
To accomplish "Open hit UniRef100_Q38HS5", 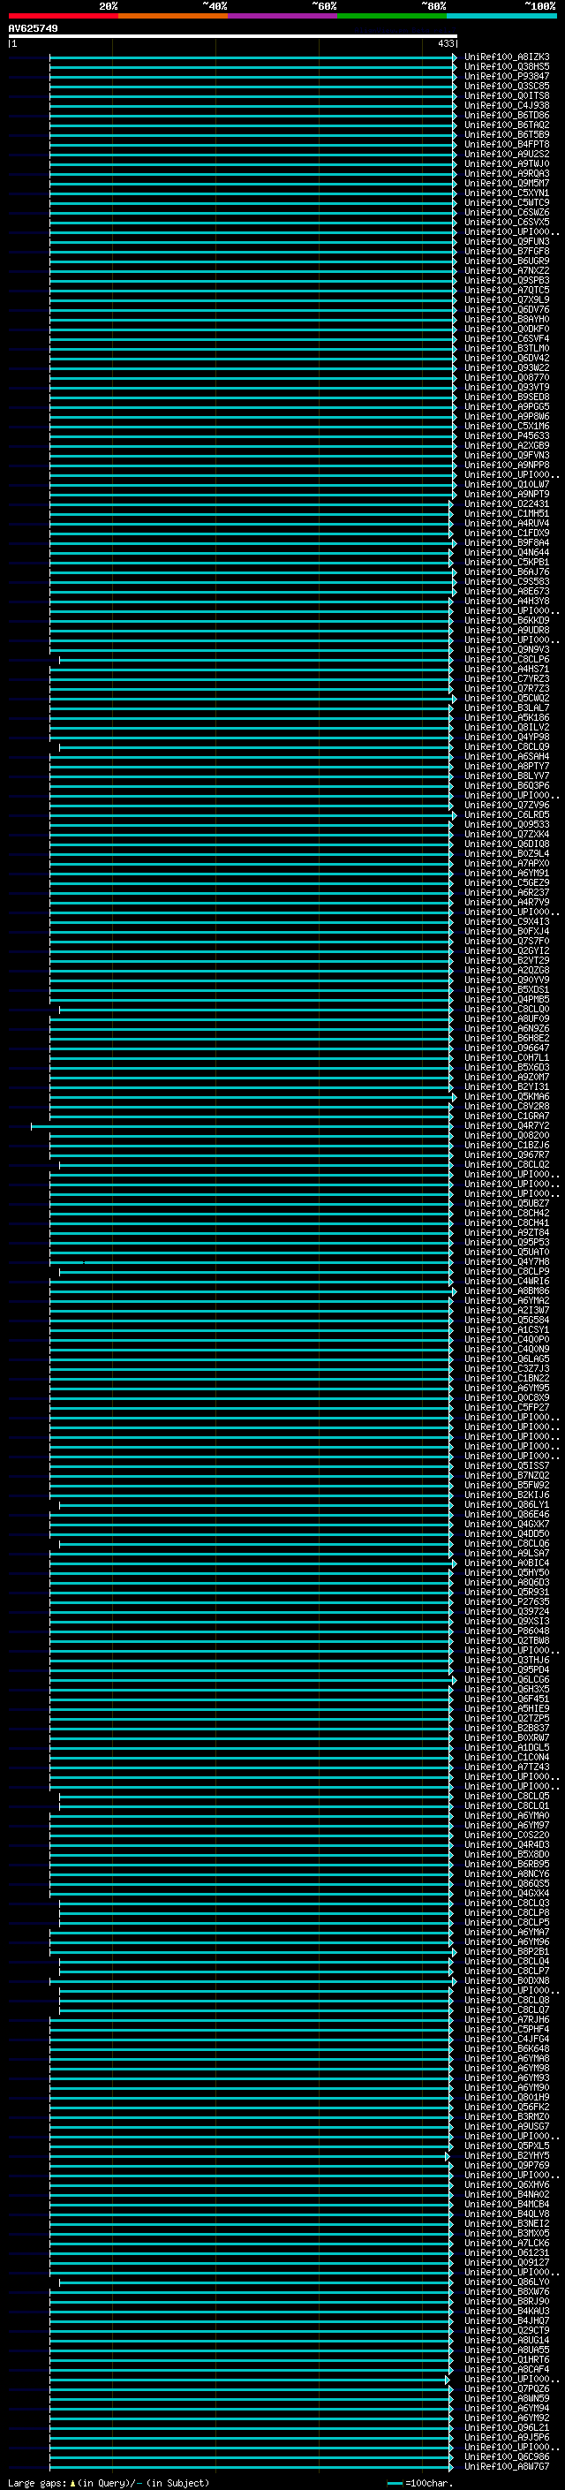I will 507,67.
